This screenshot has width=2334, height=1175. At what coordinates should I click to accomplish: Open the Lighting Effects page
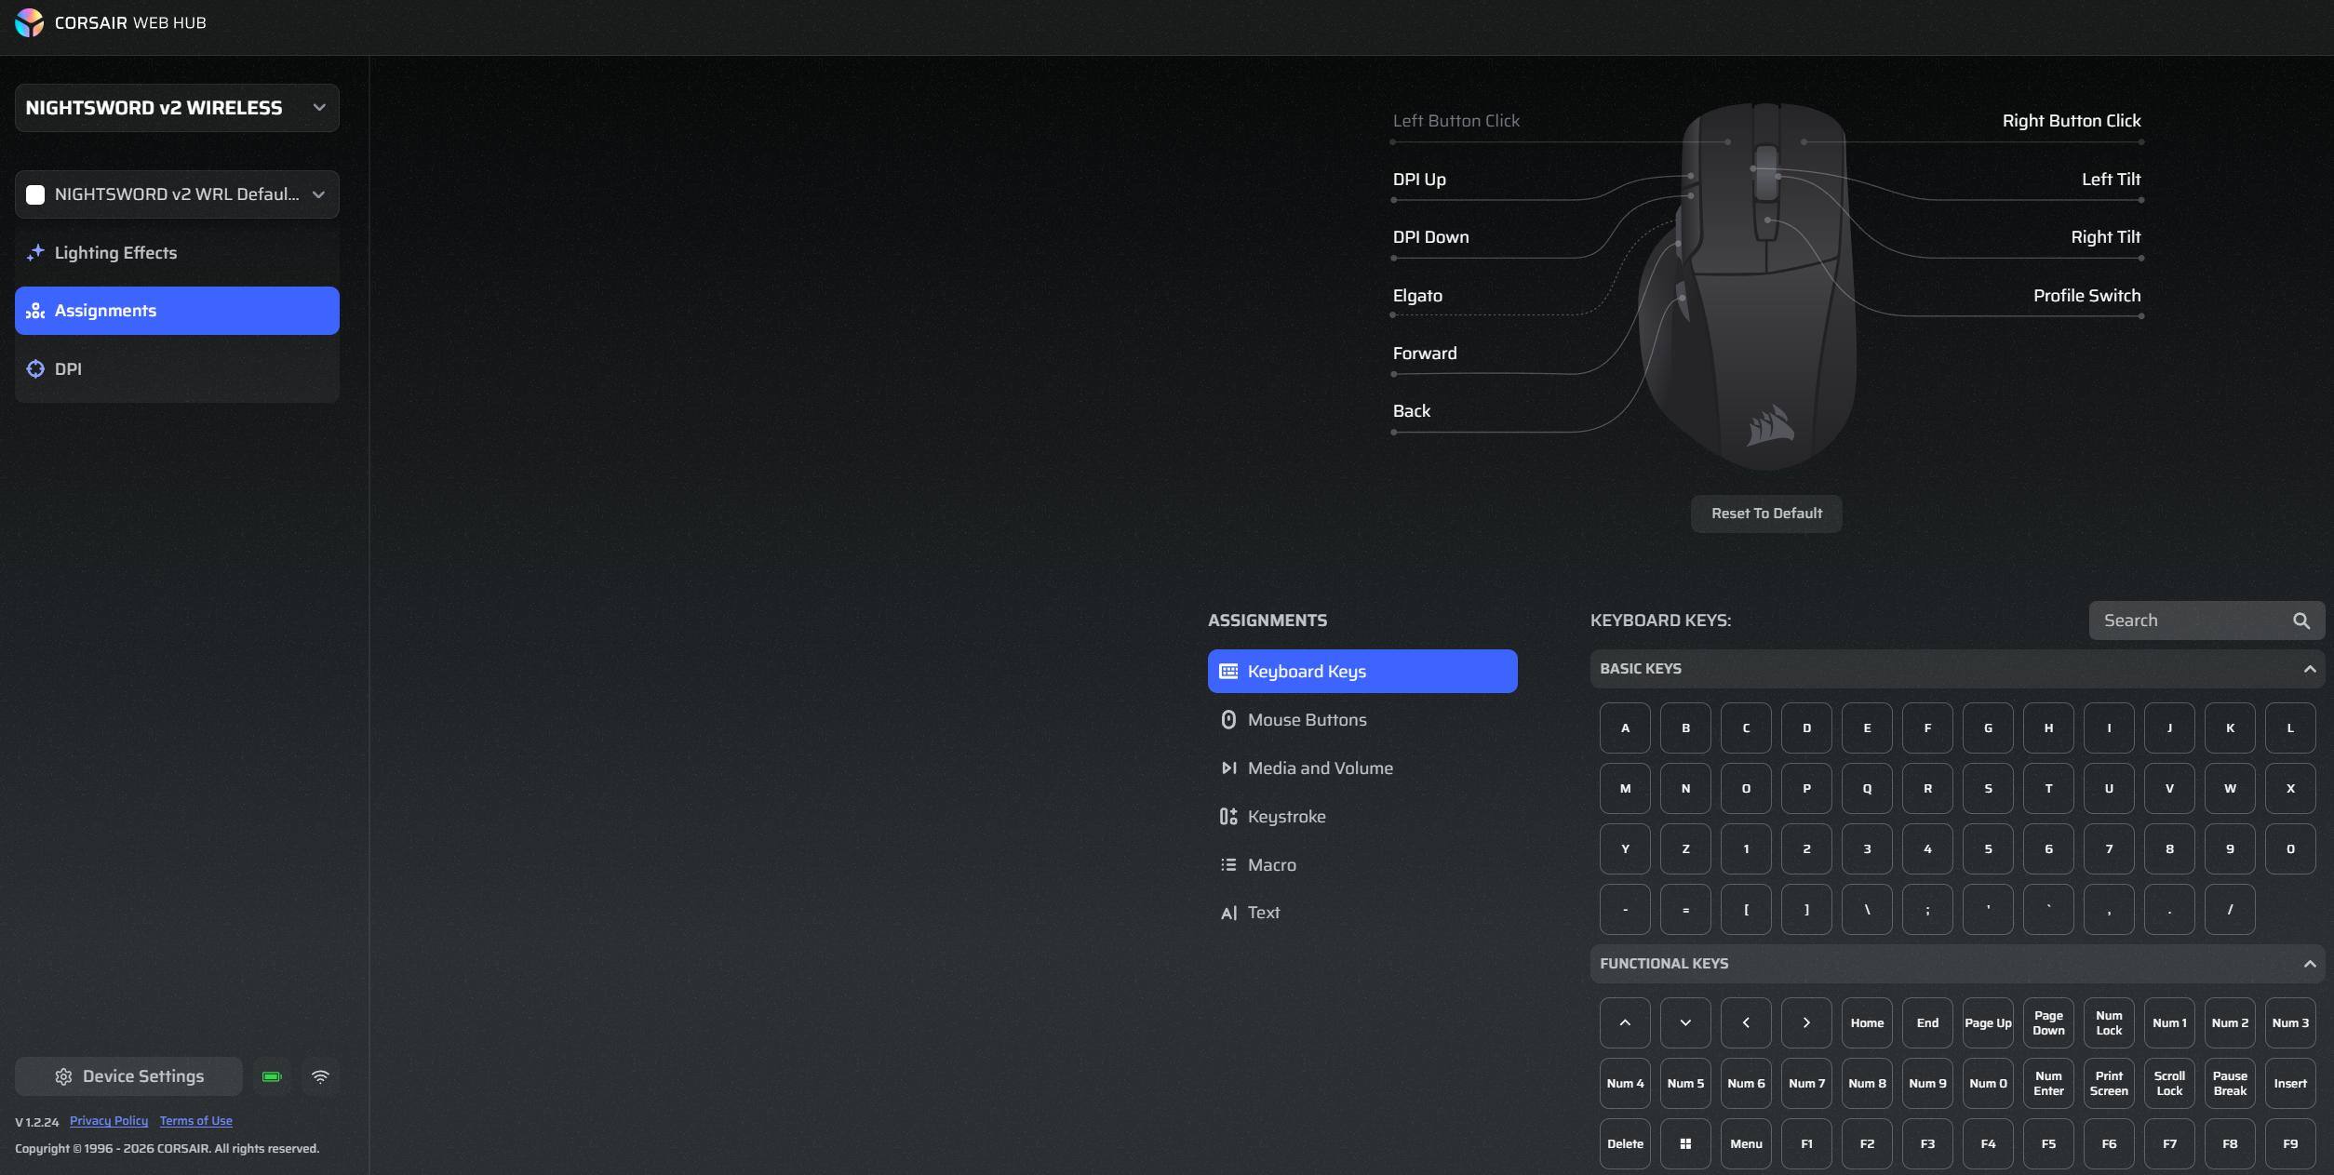coord(177,253)
